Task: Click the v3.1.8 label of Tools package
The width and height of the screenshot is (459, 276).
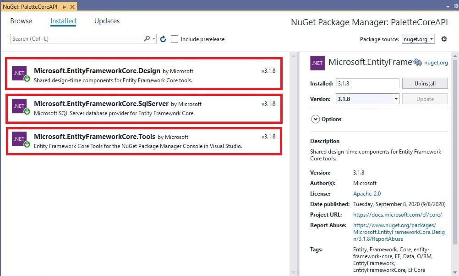Action: coord(268,136)
